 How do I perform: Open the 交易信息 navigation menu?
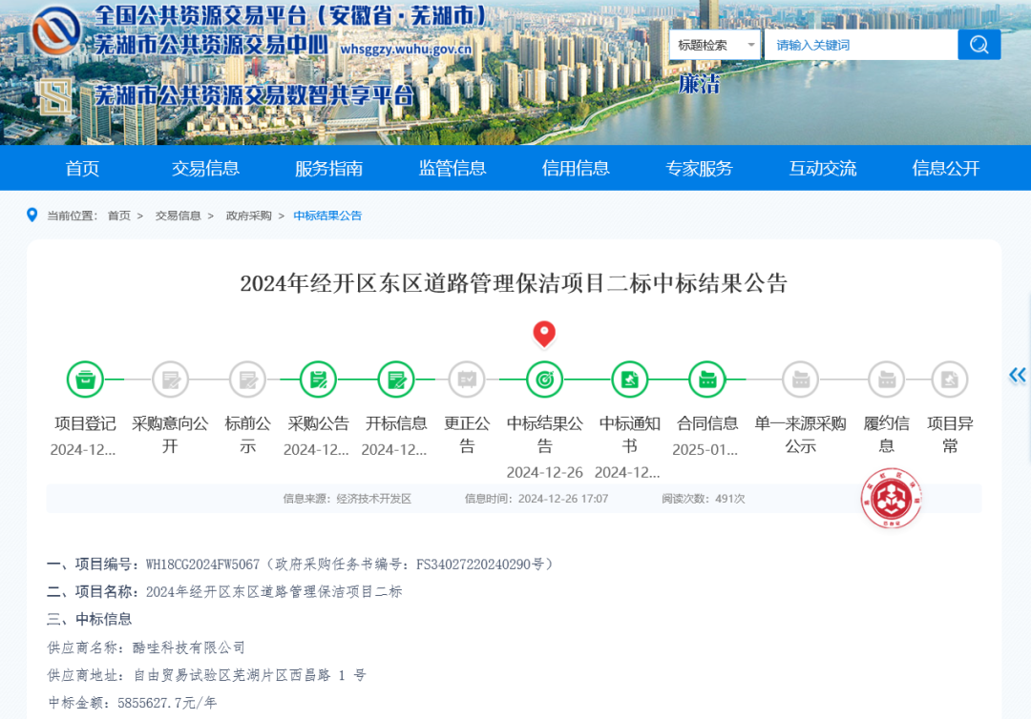coord(205,169)
